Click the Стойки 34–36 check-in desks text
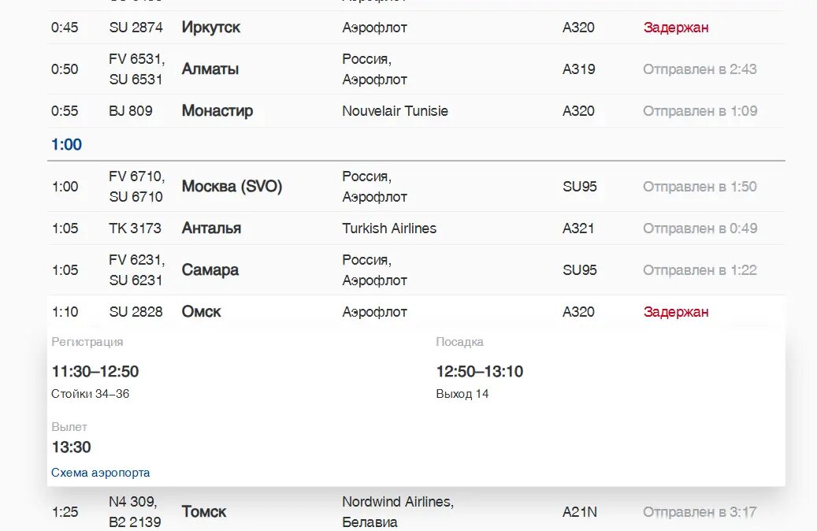 click(x=90, y=394)
